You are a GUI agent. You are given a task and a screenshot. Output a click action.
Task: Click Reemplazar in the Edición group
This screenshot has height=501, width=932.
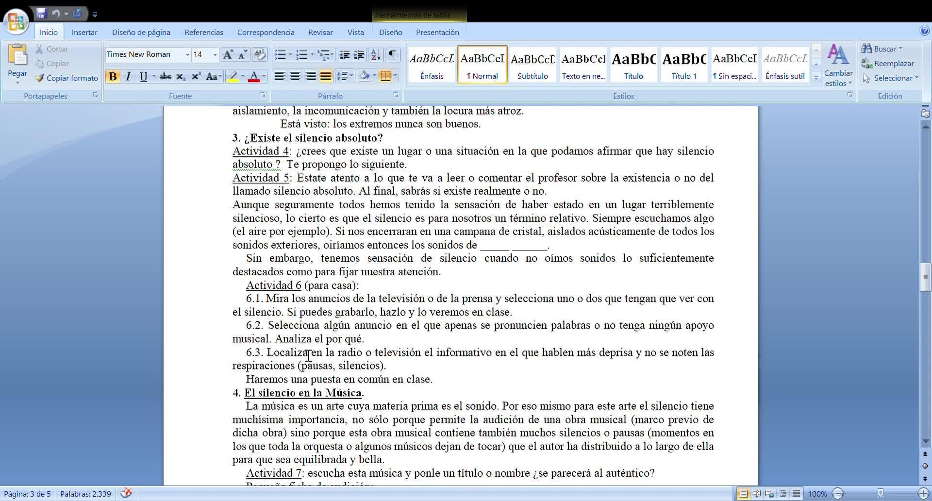[888, 63]
